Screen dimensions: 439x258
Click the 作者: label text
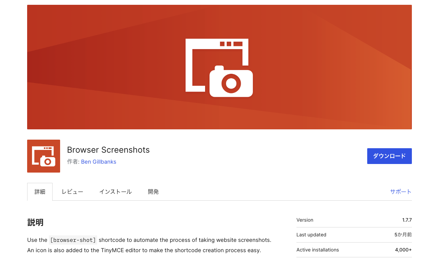(73, 162)
